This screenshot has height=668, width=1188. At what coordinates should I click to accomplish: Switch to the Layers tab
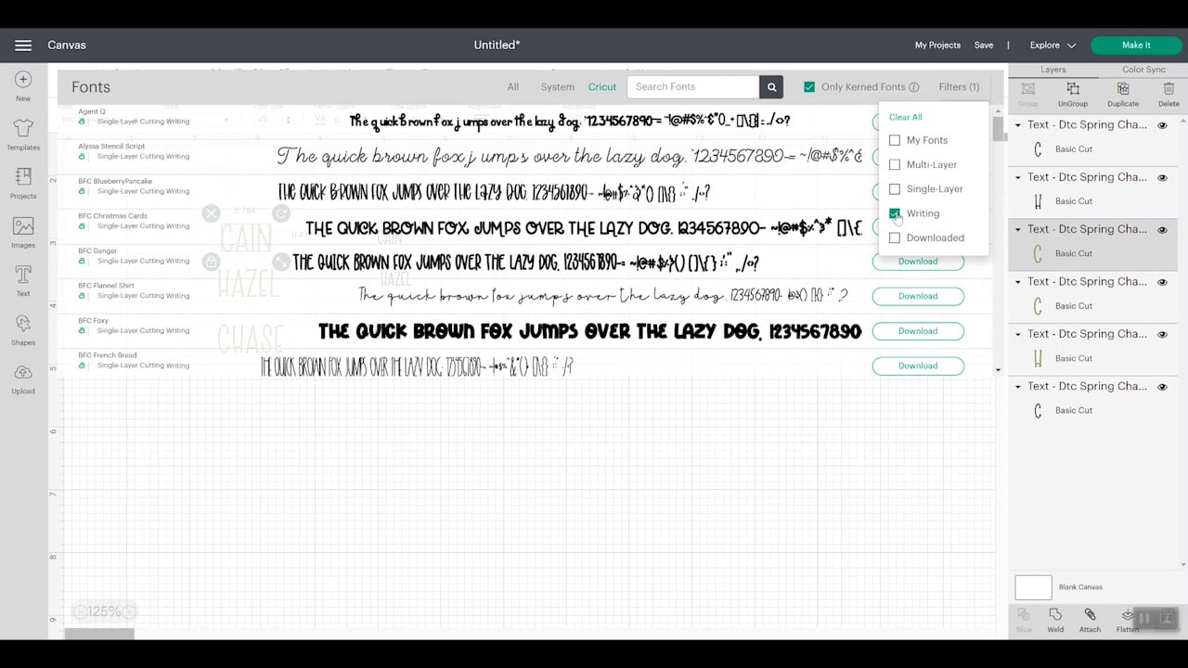[x=1052, y=70]
